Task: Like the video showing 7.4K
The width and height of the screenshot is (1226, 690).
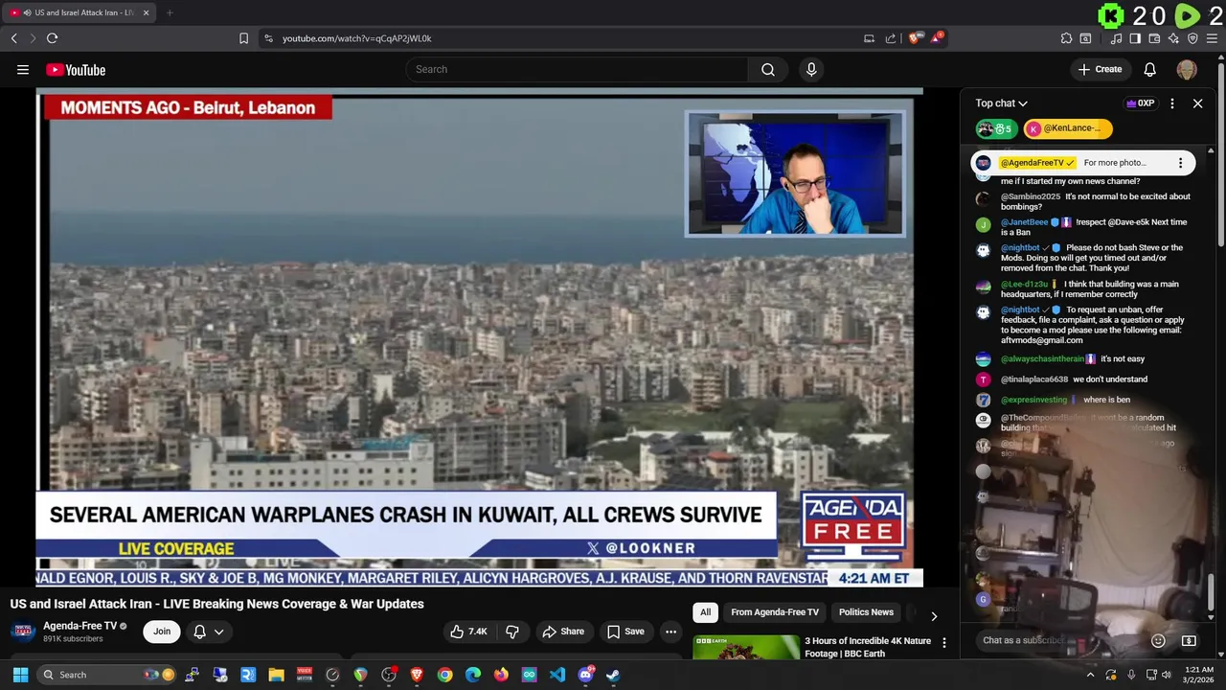Action: (469, 632)
